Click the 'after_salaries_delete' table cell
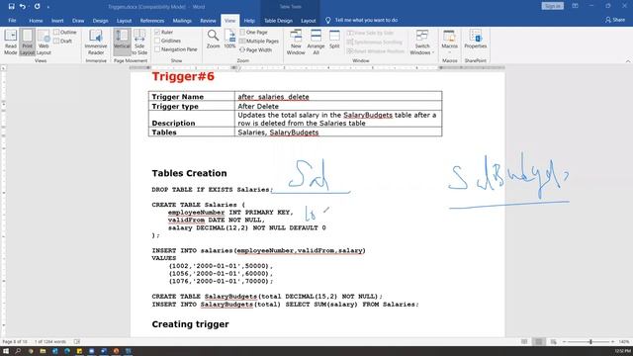Viewport: 633px width, 356px height. point(338,97)
